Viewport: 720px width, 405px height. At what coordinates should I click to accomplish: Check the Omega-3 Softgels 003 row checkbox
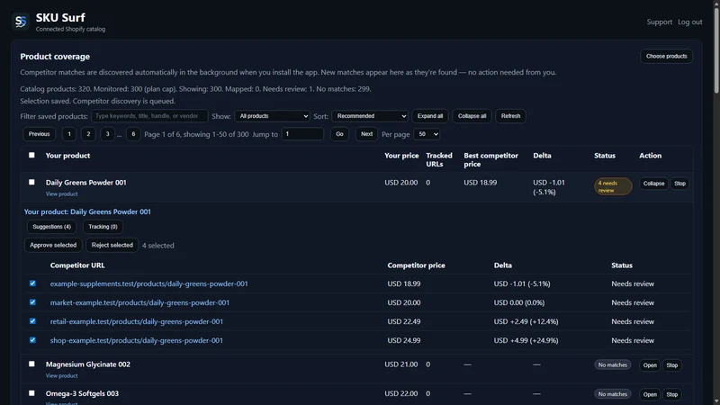[31, 393]
